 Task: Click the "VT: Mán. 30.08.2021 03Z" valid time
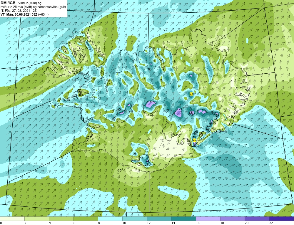[19, 14]
